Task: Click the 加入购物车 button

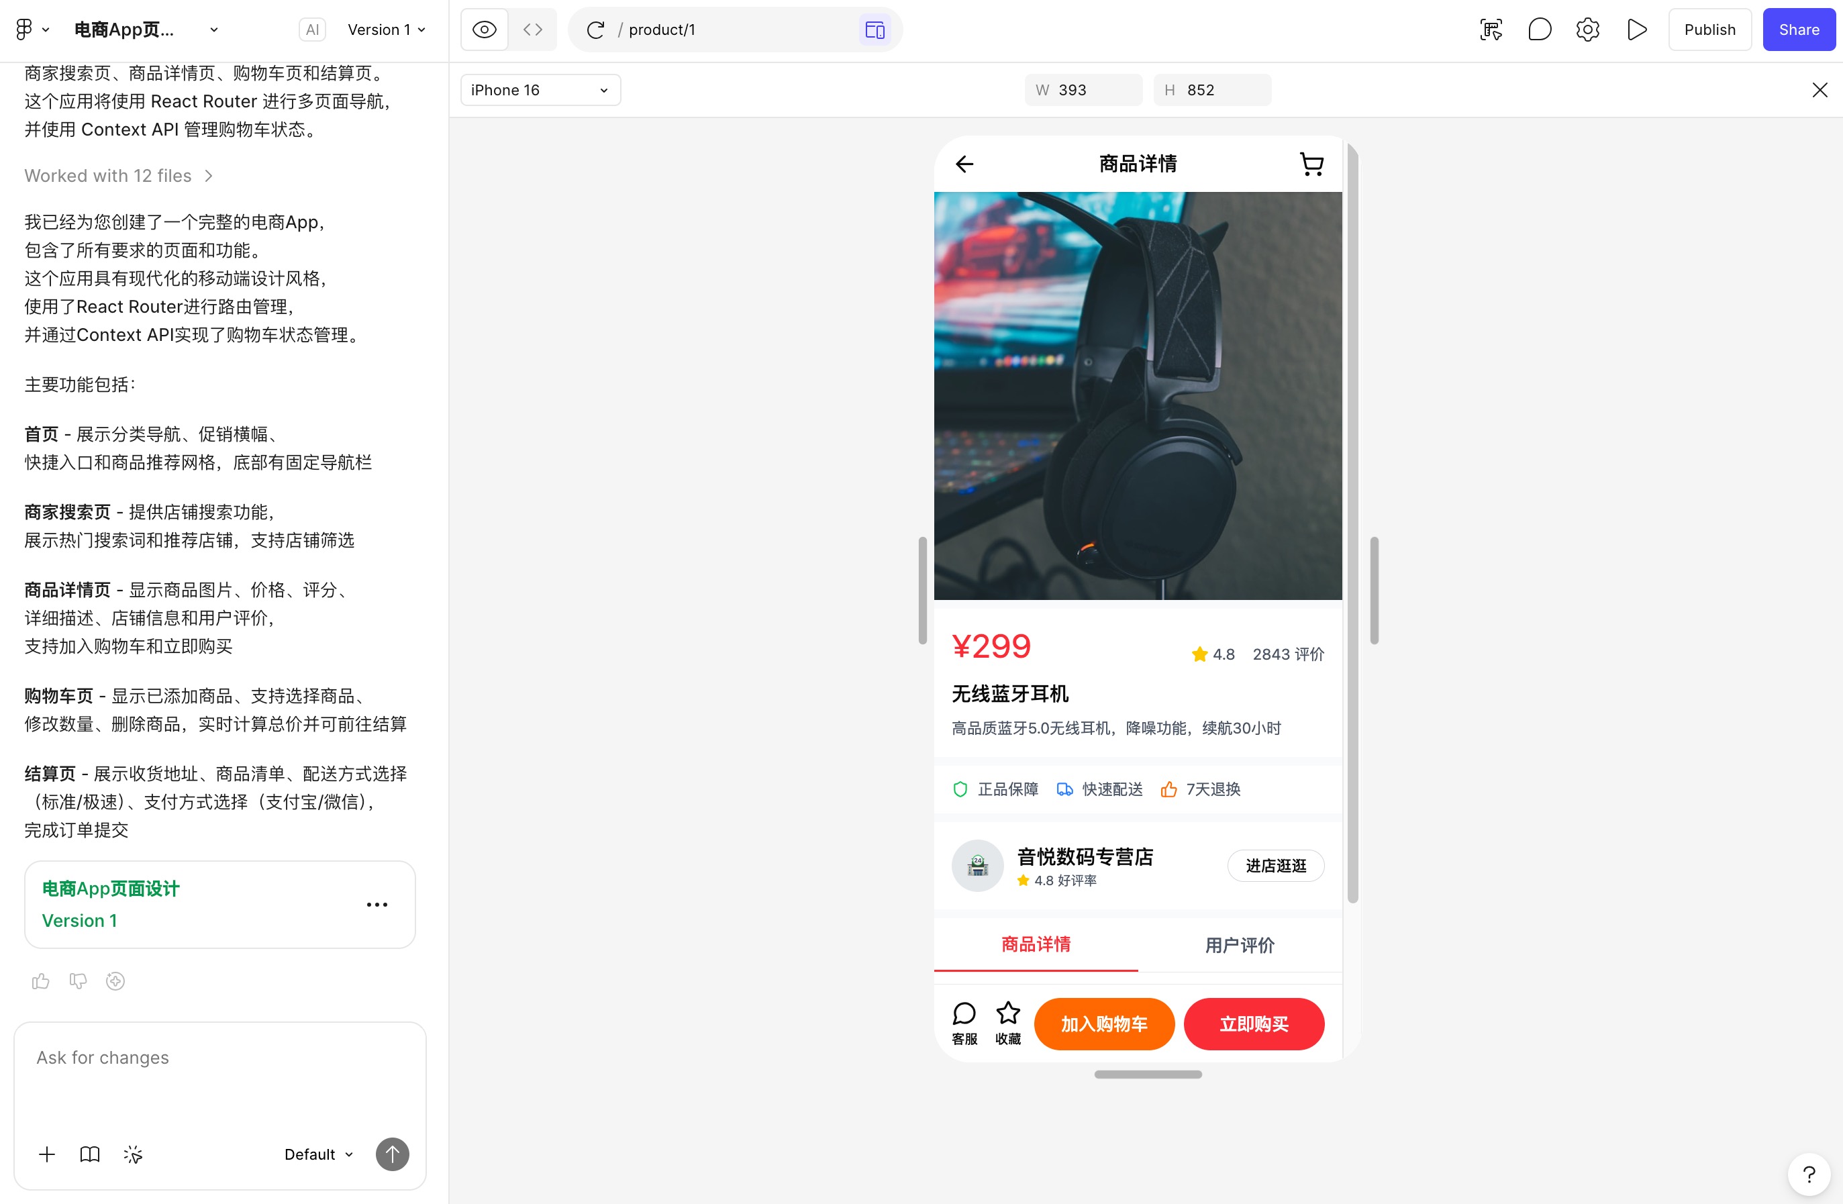Action: click(1104, 1023)
